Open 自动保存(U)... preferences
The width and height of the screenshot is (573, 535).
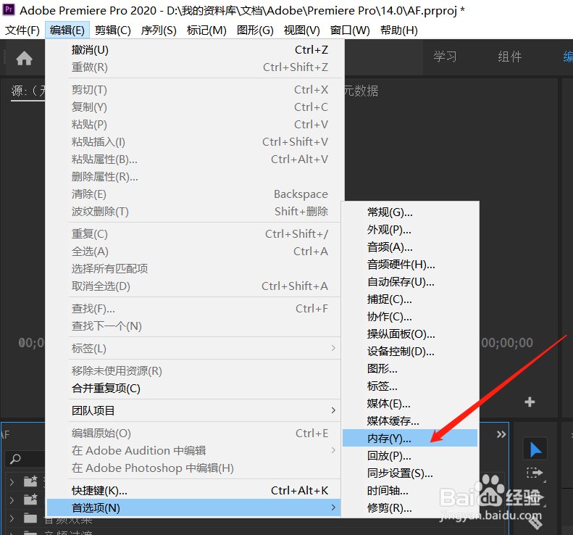pyautogui.click(x=410, y=281)
